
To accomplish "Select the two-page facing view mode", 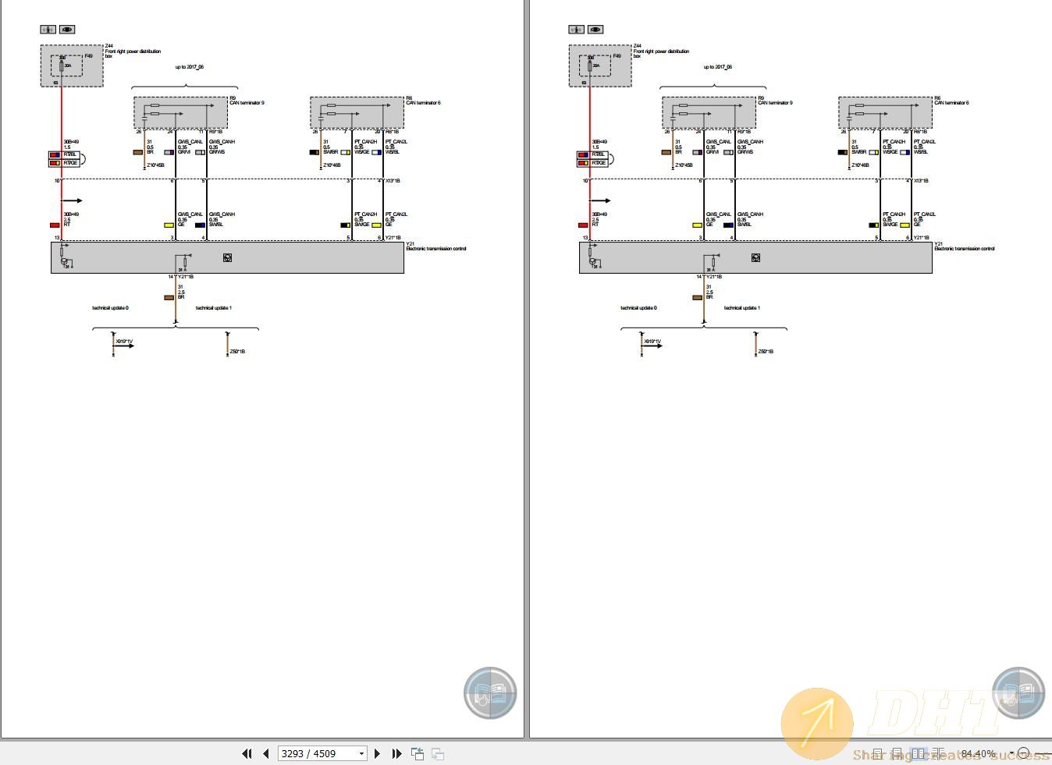I will tap(919, 753).
